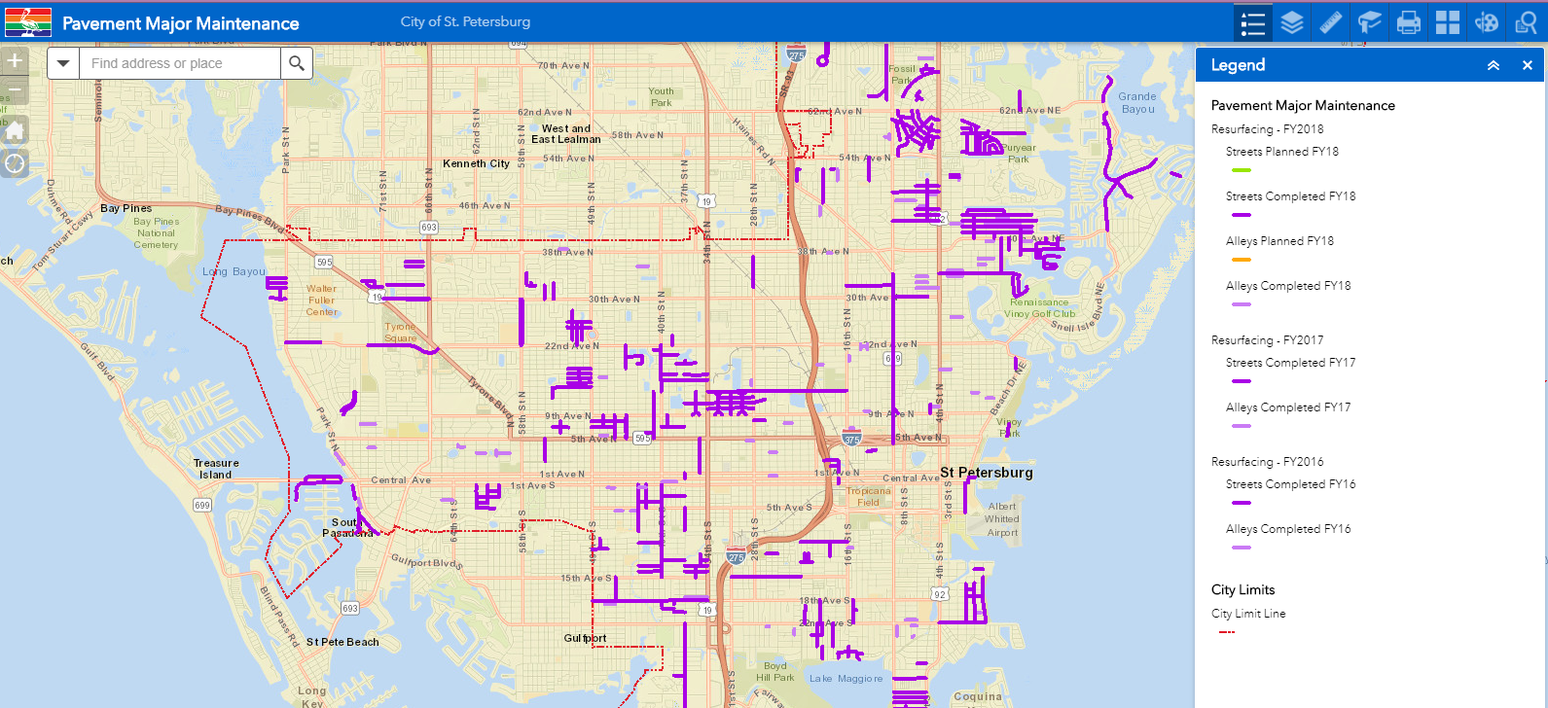Select 'Resurfacing - FY2016' legend heading

click(1267, 462)
